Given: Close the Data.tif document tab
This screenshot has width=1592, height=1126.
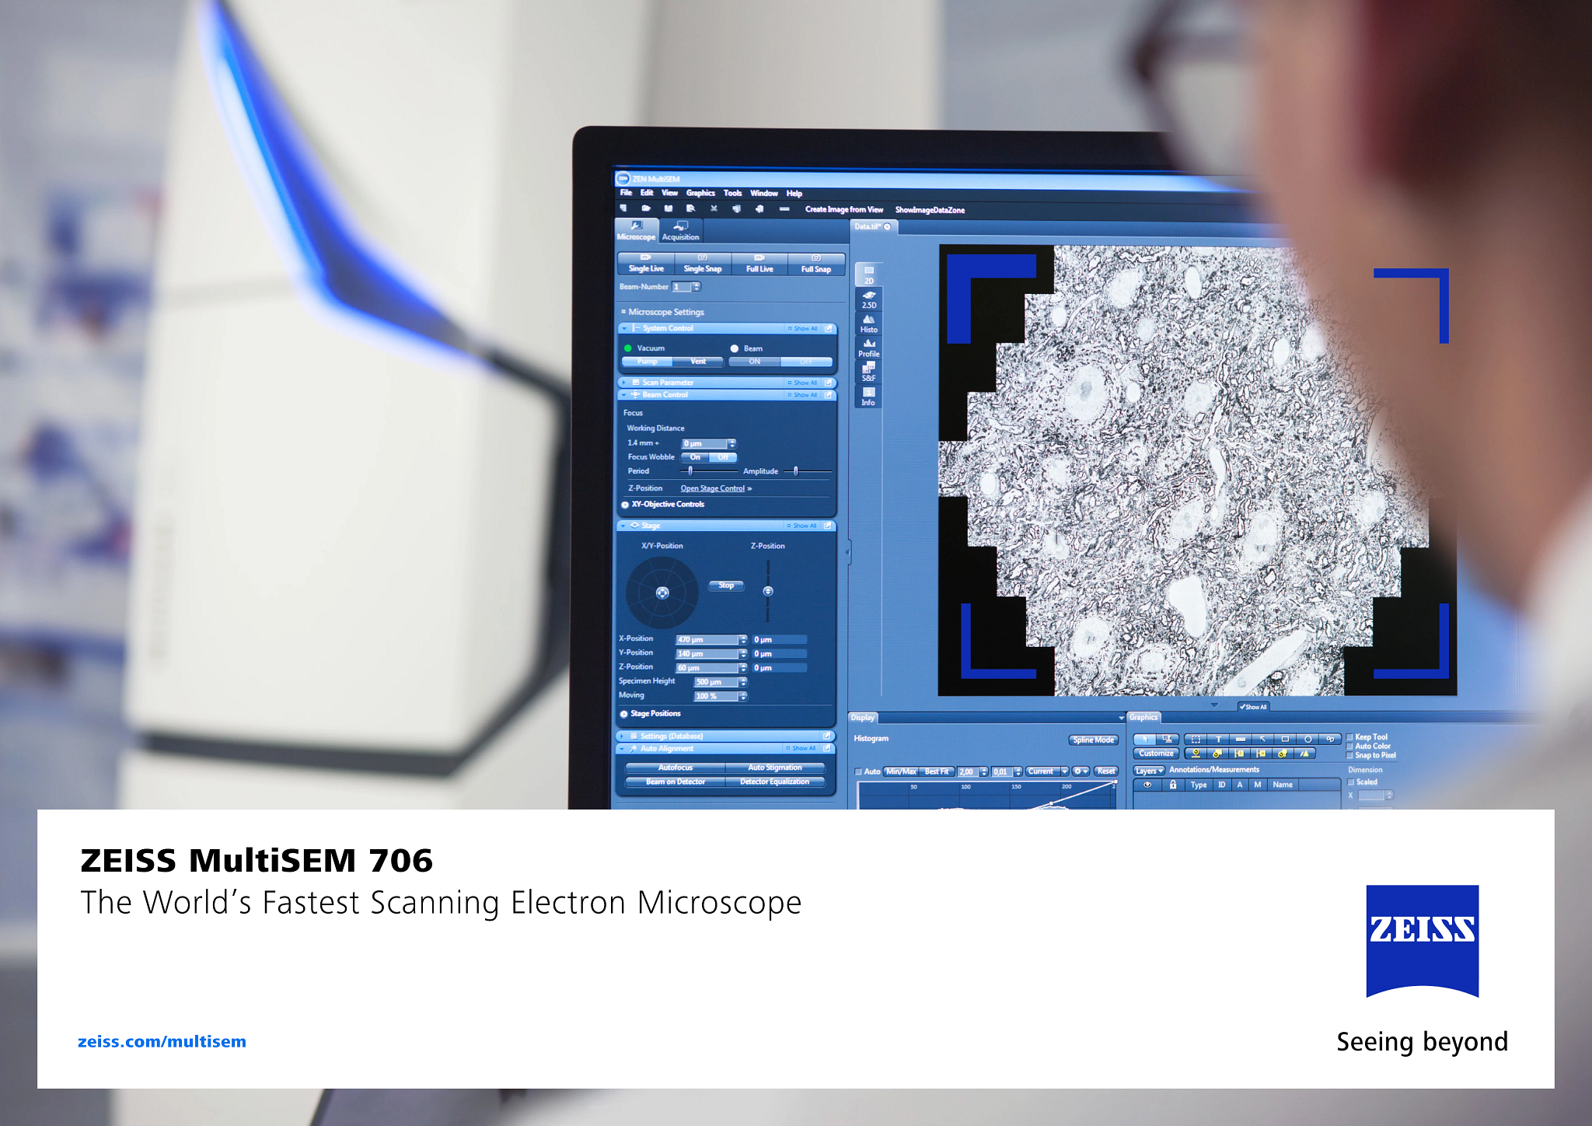Looking at the screenshot, I should pyautogui.click(x=887, y=227).
